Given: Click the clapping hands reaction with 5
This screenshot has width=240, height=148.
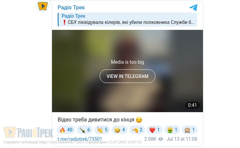Looking at the screenshot, I should [x=102, y=130].
